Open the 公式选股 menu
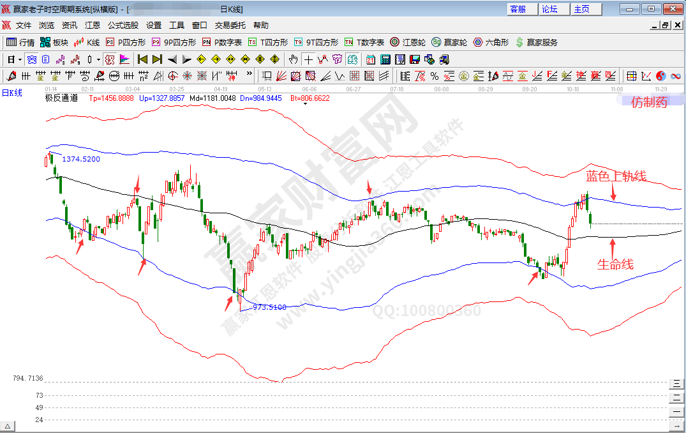The height and width of the screenshot is (433, 686). click(x=123, y=26)
